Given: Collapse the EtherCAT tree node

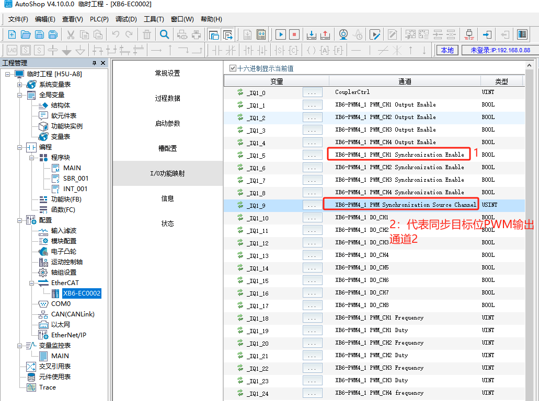Looking at the screenshot, I should coord(31,283).
